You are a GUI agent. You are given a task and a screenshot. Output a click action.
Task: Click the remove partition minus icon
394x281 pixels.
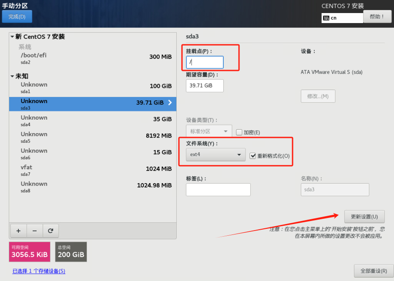point(34,231)
